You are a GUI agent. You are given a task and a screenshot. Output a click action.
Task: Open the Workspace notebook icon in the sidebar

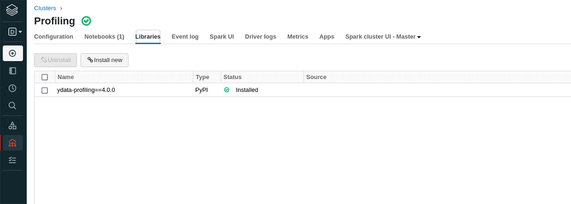(x=13, y=71)
